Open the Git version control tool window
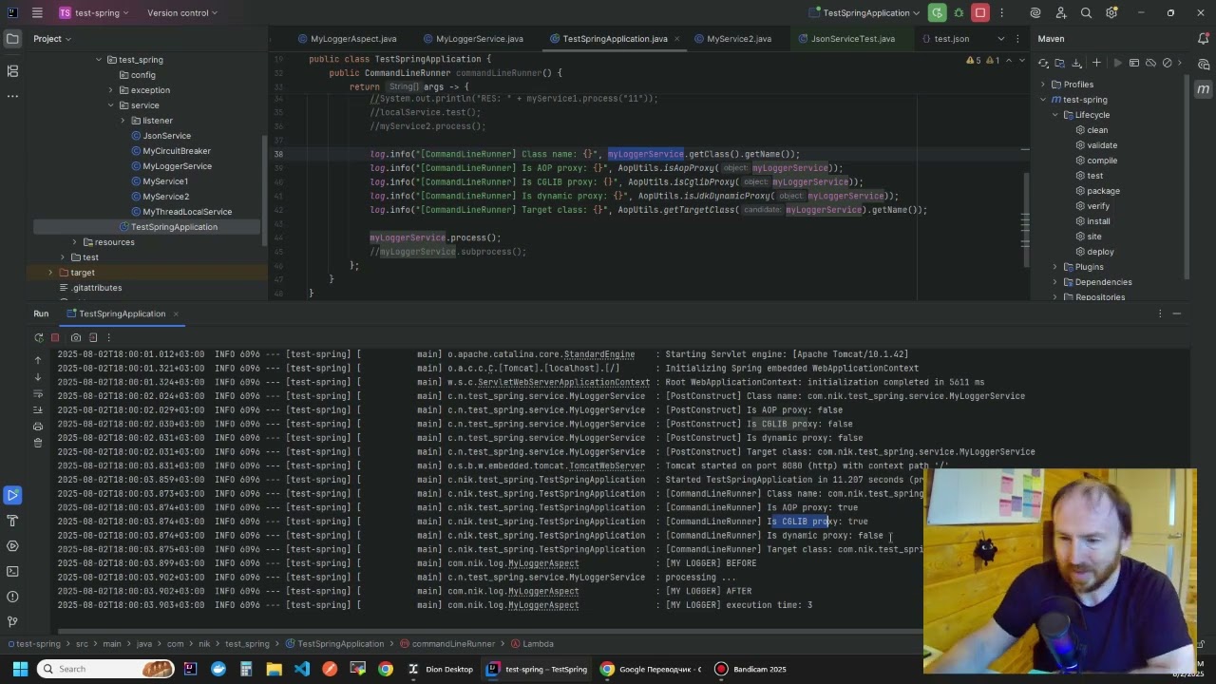The height and width of the screenshot is (684, 1216). click(x=12, y=621)
